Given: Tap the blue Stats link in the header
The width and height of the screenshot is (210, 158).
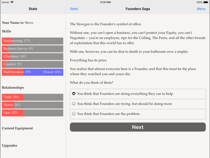Looking at the screenshot, I should [74, 9].
